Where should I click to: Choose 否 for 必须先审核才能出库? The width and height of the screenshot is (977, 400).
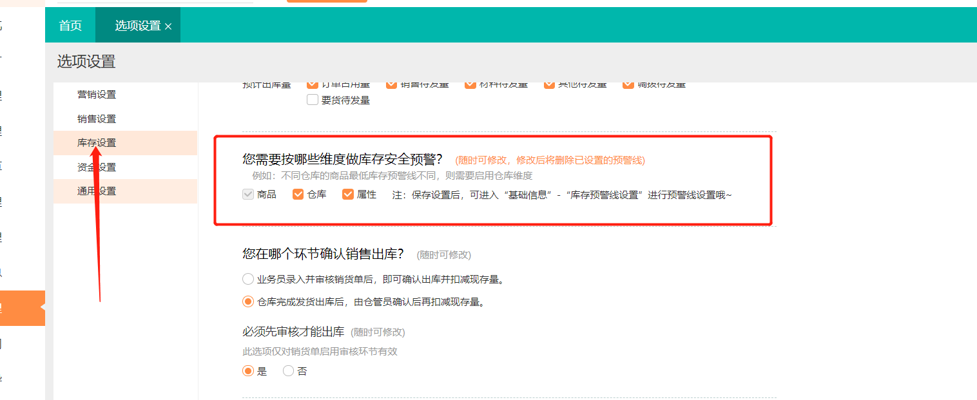click(288, 371)
